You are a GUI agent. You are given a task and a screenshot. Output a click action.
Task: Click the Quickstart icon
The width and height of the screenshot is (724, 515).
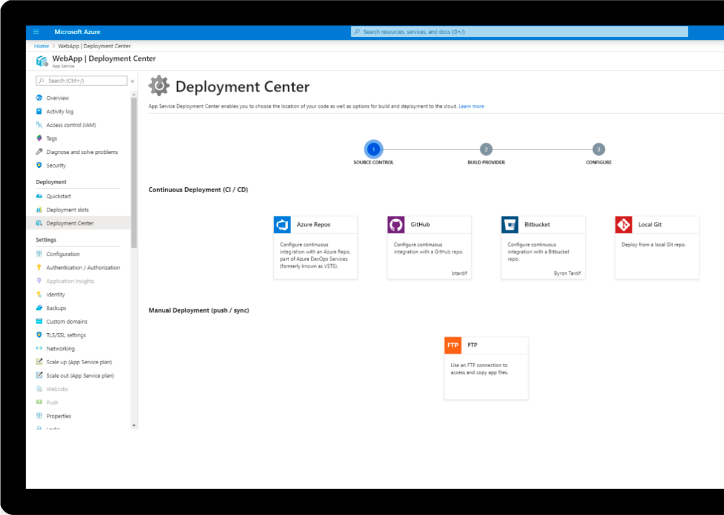coord(39,196)
